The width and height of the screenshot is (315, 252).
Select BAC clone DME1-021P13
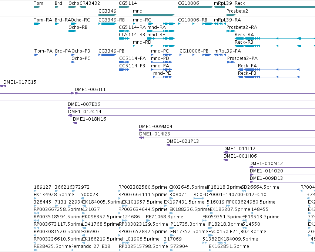(x=241, y=145)
